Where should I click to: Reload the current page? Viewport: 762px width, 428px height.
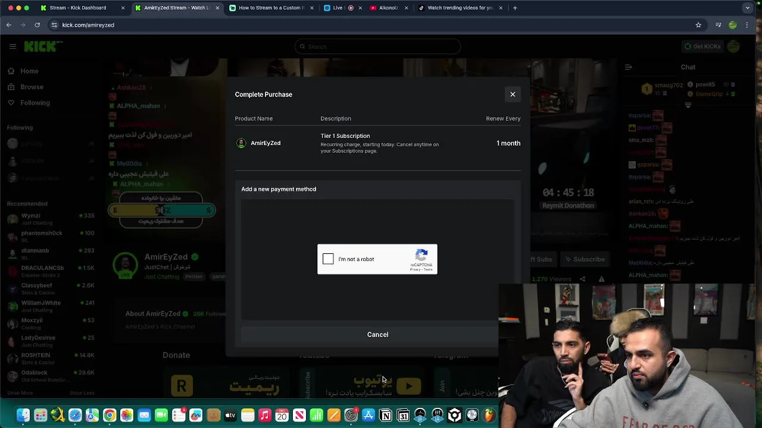[38, 25]
